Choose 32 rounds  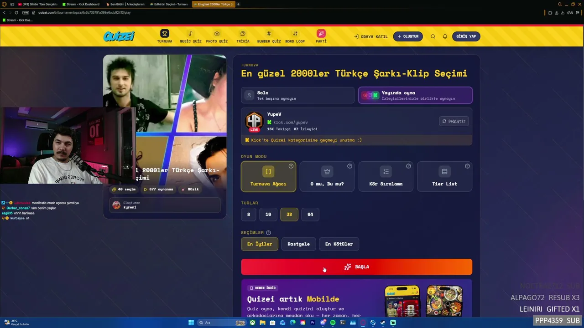[289, 214]
